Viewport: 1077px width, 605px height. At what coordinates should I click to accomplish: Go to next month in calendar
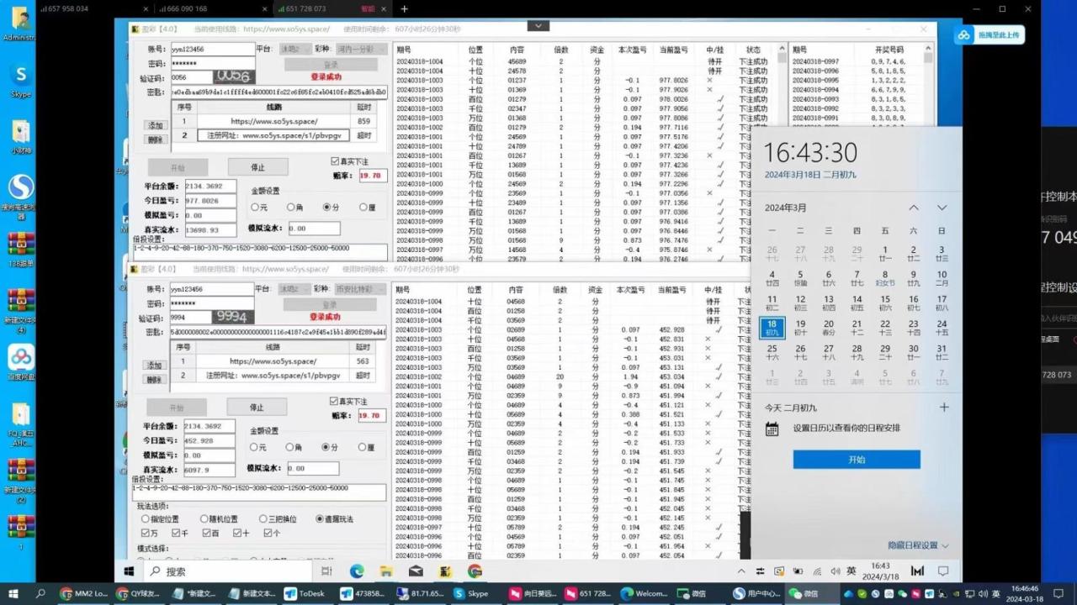click(942, 208)
